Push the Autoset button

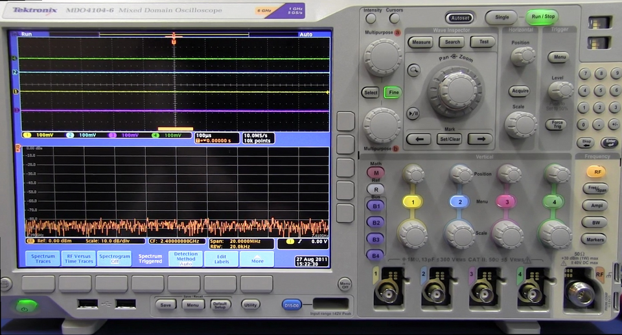tap(460, 18)
